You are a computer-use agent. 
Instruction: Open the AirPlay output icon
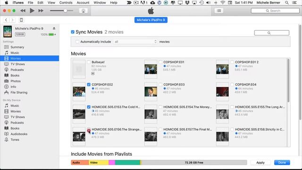coord(84,11)
